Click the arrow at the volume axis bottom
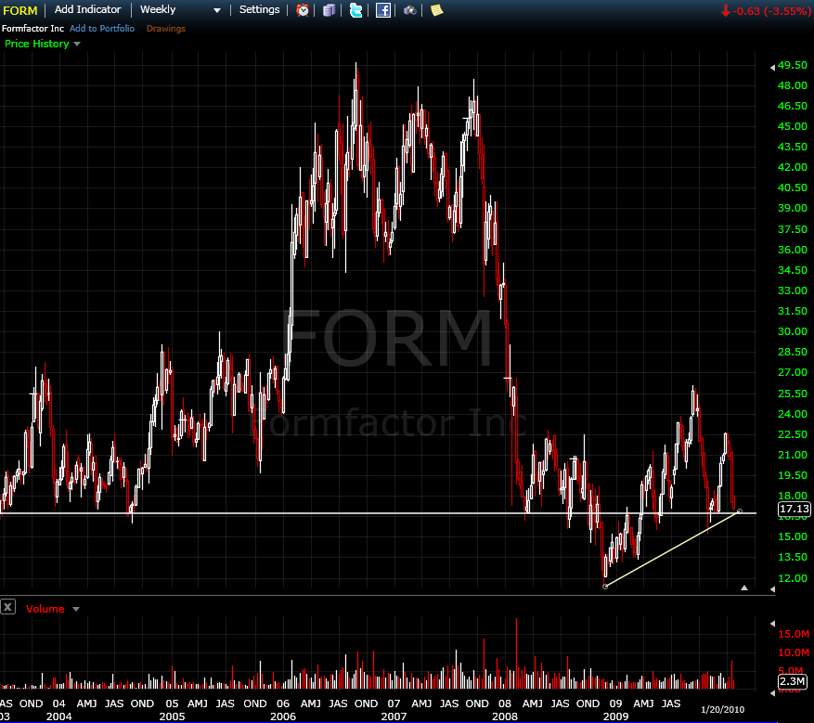Image resolution: width=814 pixels, height=723 pixels. click(x=772, y=693)
